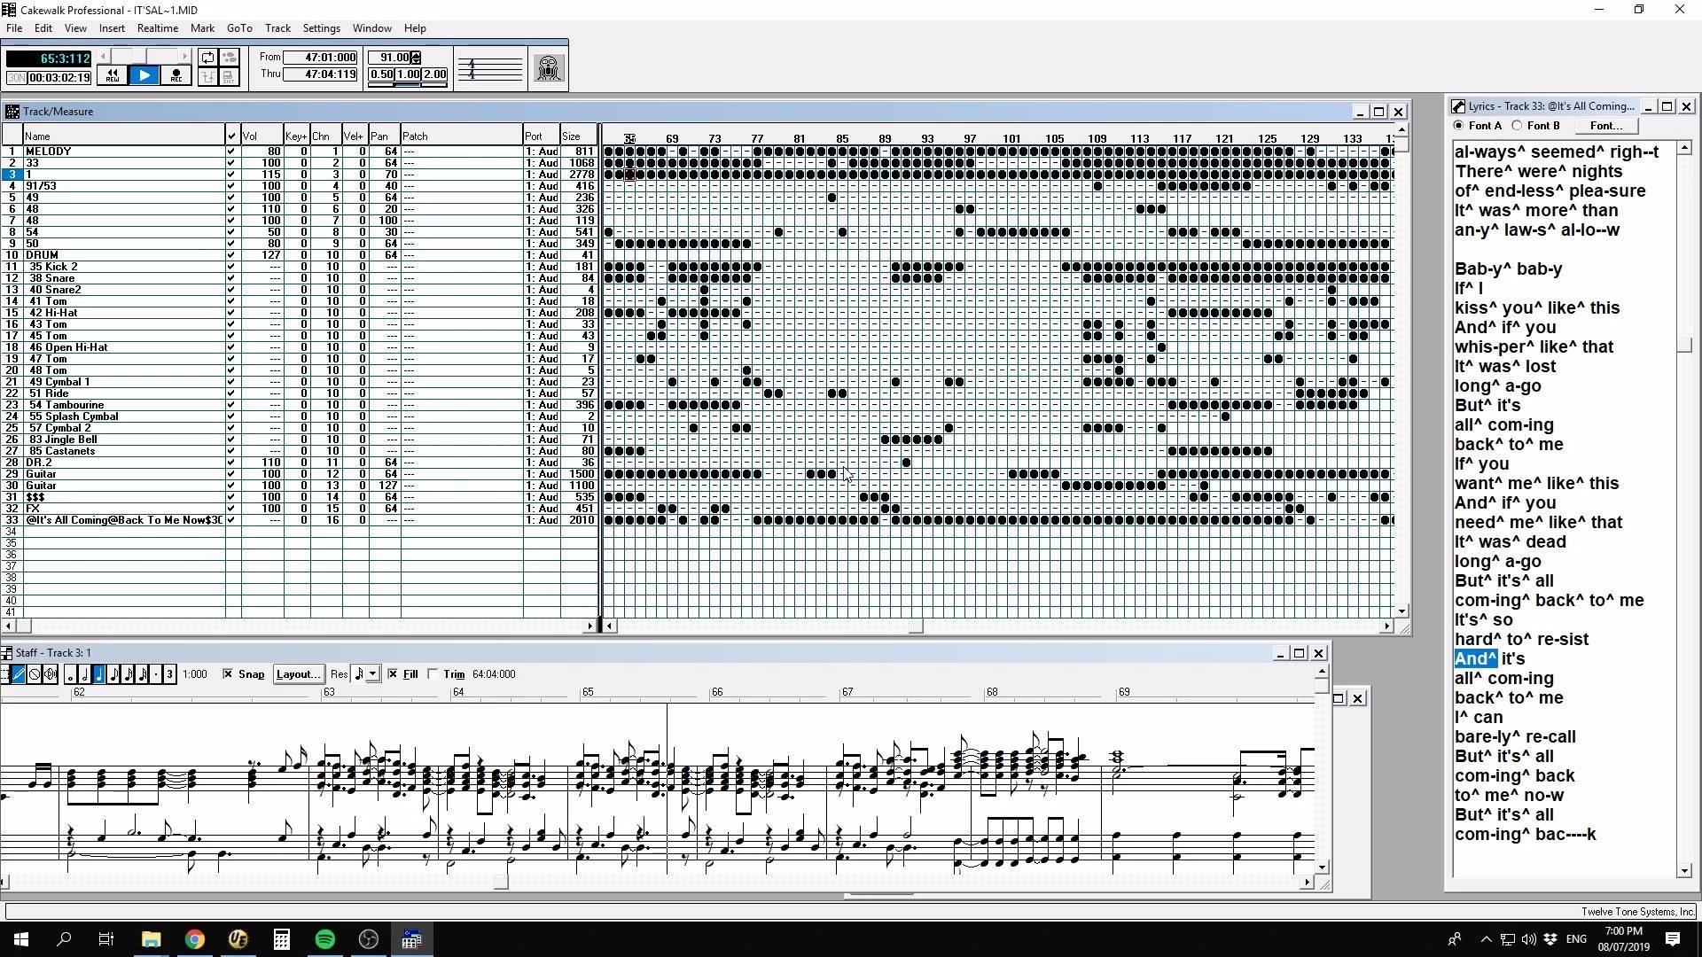Click the Panic face icon
The height and width of the screenshot is (957, 1702).
[548, 68]
